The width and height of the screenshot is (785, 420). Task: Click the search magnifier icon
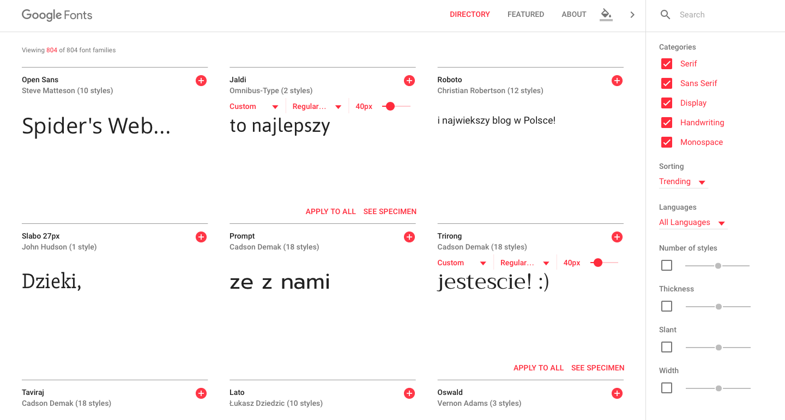pos(665,15)
